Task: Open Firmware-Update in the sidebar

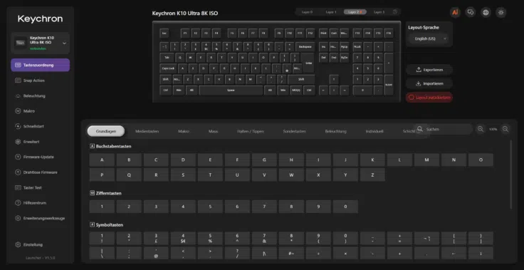Action: click(x=41, y=157)
